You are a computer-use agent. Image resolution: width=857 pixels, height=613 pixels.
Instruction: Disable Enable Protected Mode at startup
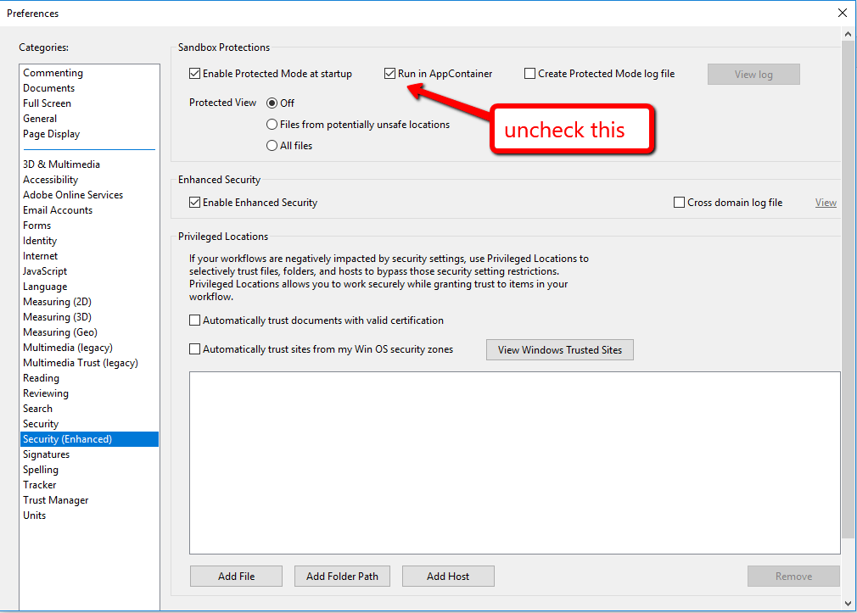194,74
